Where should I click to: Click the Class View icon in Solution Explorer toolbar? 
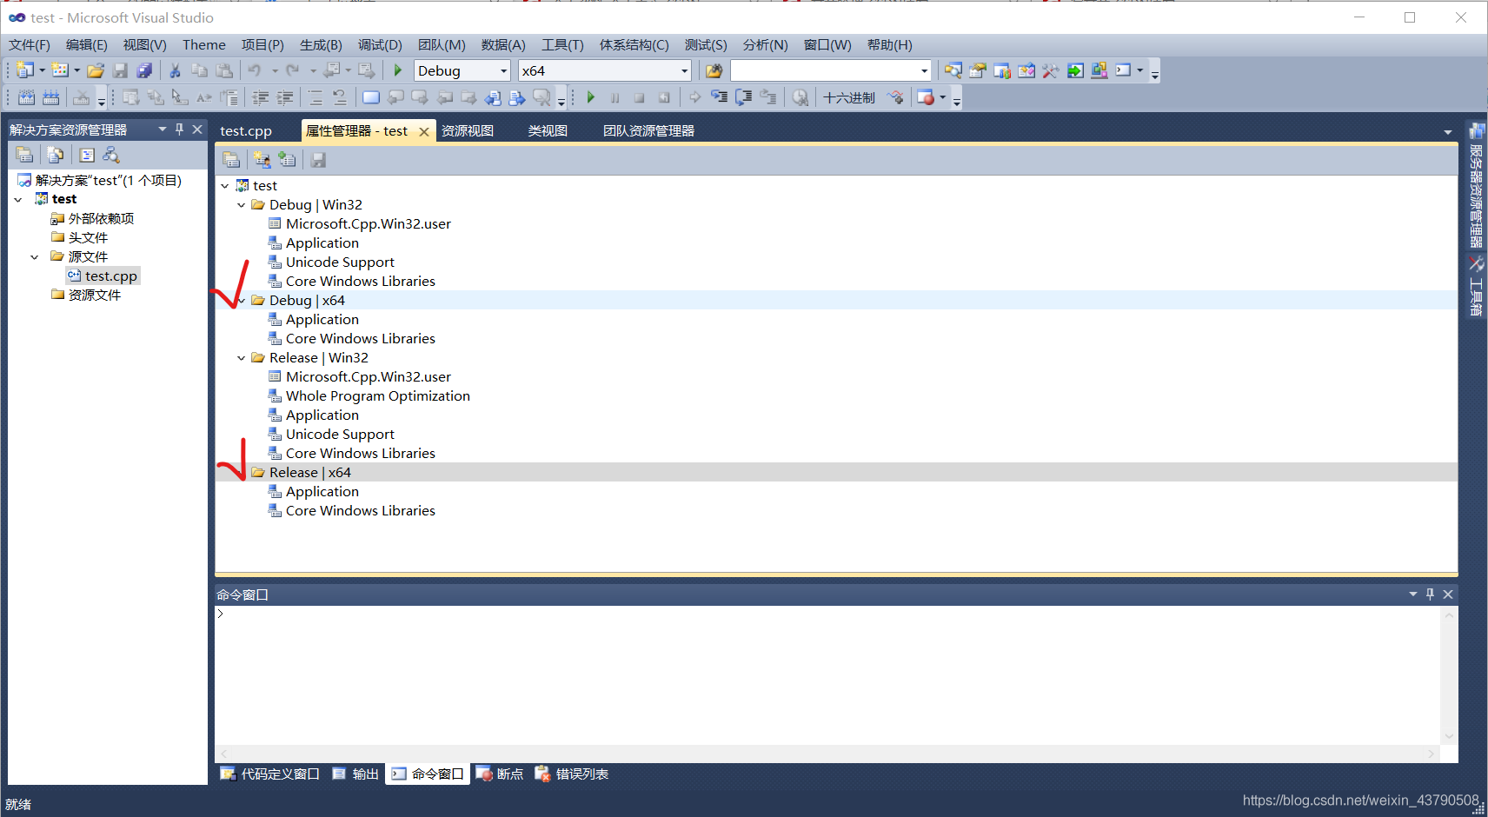pos(111,155)
